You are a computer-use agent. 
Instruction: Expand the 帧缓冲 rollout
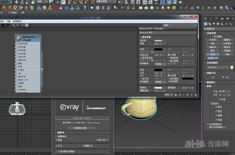click(x=56, y=133)
